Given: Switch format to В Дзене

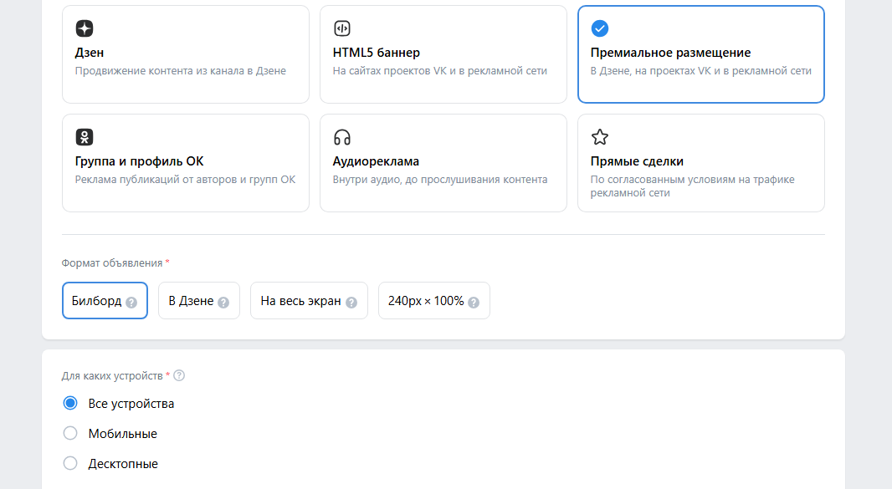Looking at the screenshot, I should 199,301.
